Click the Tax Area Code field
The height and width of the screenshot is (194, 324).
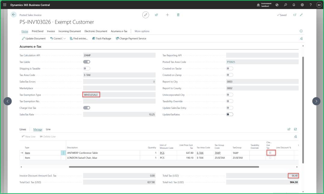(119, 75)
